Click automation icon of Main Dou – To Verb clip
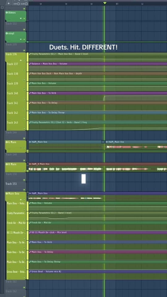 (30, 242)
